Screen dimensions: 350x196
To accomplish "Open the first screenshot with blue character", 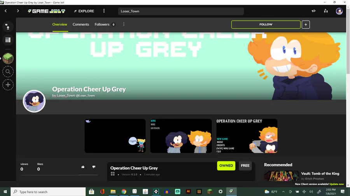I will 115,136.
